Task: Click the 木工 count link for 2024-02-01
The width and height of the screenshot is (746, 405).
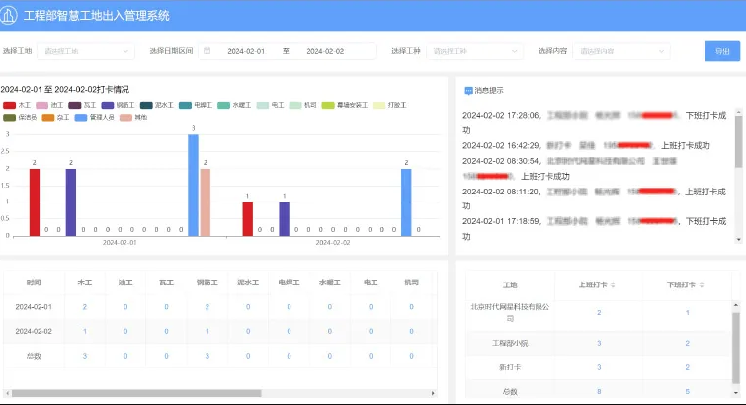Action: pyautogui.click(x=84, y=307)
